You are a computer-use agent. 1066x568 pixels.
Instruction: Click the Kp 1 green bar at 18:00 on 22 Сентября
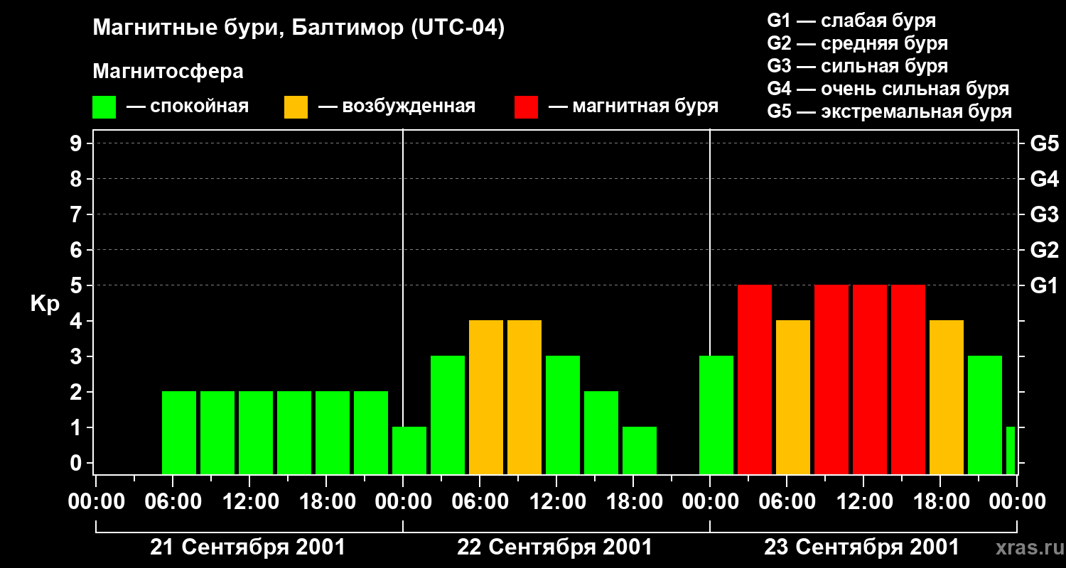tap(640, 451)
